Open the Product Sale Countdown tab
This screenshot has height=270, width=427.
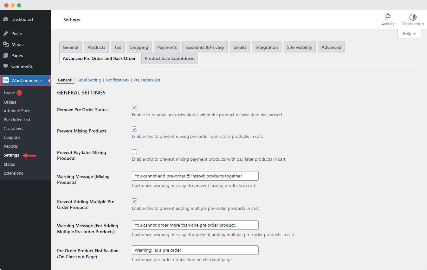pyautogui.click(x=170, y=58)
